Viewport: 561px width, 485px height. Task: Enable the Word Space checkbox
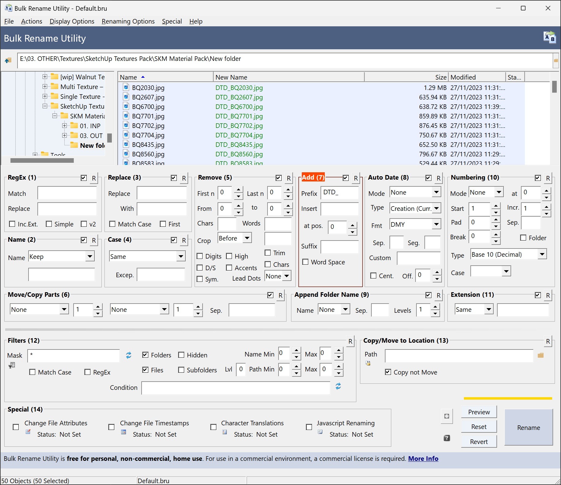(305, 262)
